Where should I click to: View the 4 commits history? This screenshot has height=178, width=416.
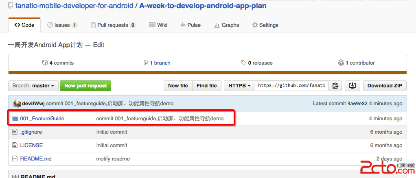coord(58,63)
